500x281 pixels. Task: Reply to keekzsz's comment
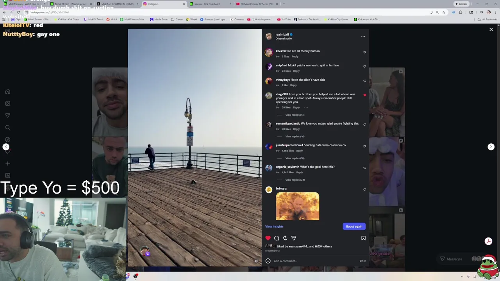click(295, 57)
